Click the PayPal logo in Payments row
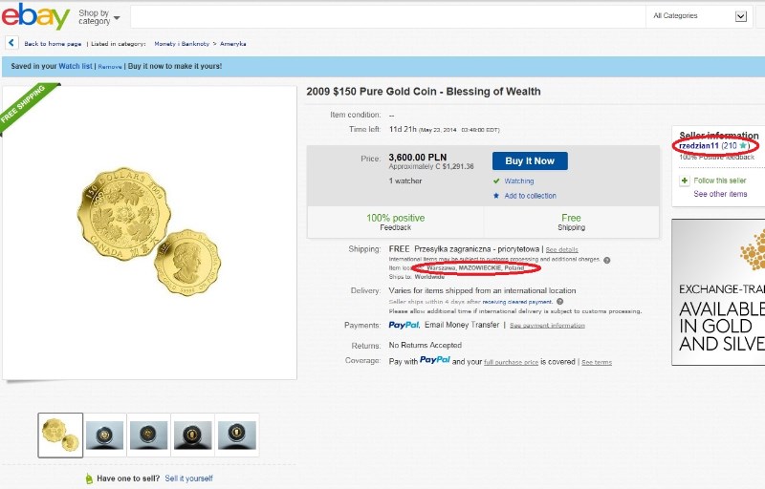Image resolution: width=765 pixels, height=489 pixels. click(404, 325)
